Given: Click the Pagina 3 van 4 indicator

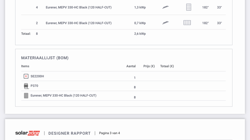Looking at the screenshot, I should click(109, 133).
